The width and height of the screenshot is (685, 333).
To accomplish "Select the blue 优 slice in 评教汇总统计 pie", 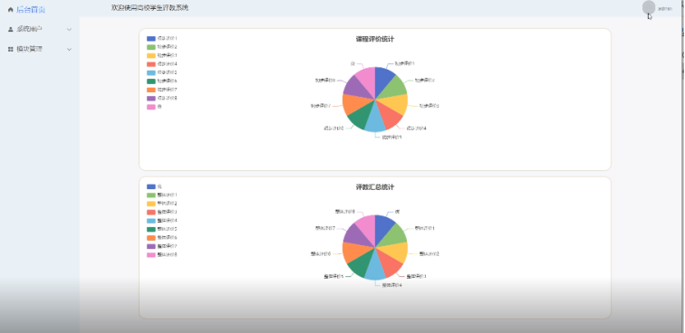I will pyautogui.click(x=383, y=227).
